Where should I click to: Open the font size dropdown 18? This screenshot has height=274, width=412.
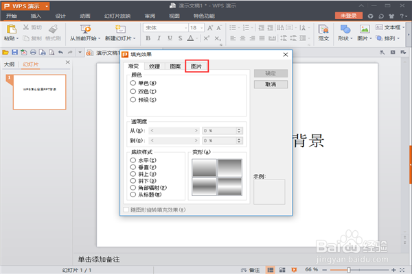click(x=202, y=28)
